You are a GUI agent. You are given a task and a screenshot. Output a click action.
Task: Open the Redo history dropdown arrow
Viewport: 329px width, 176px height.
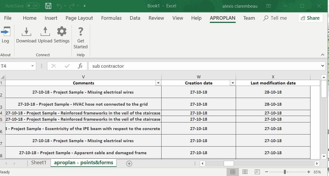[x=78, y=6]
